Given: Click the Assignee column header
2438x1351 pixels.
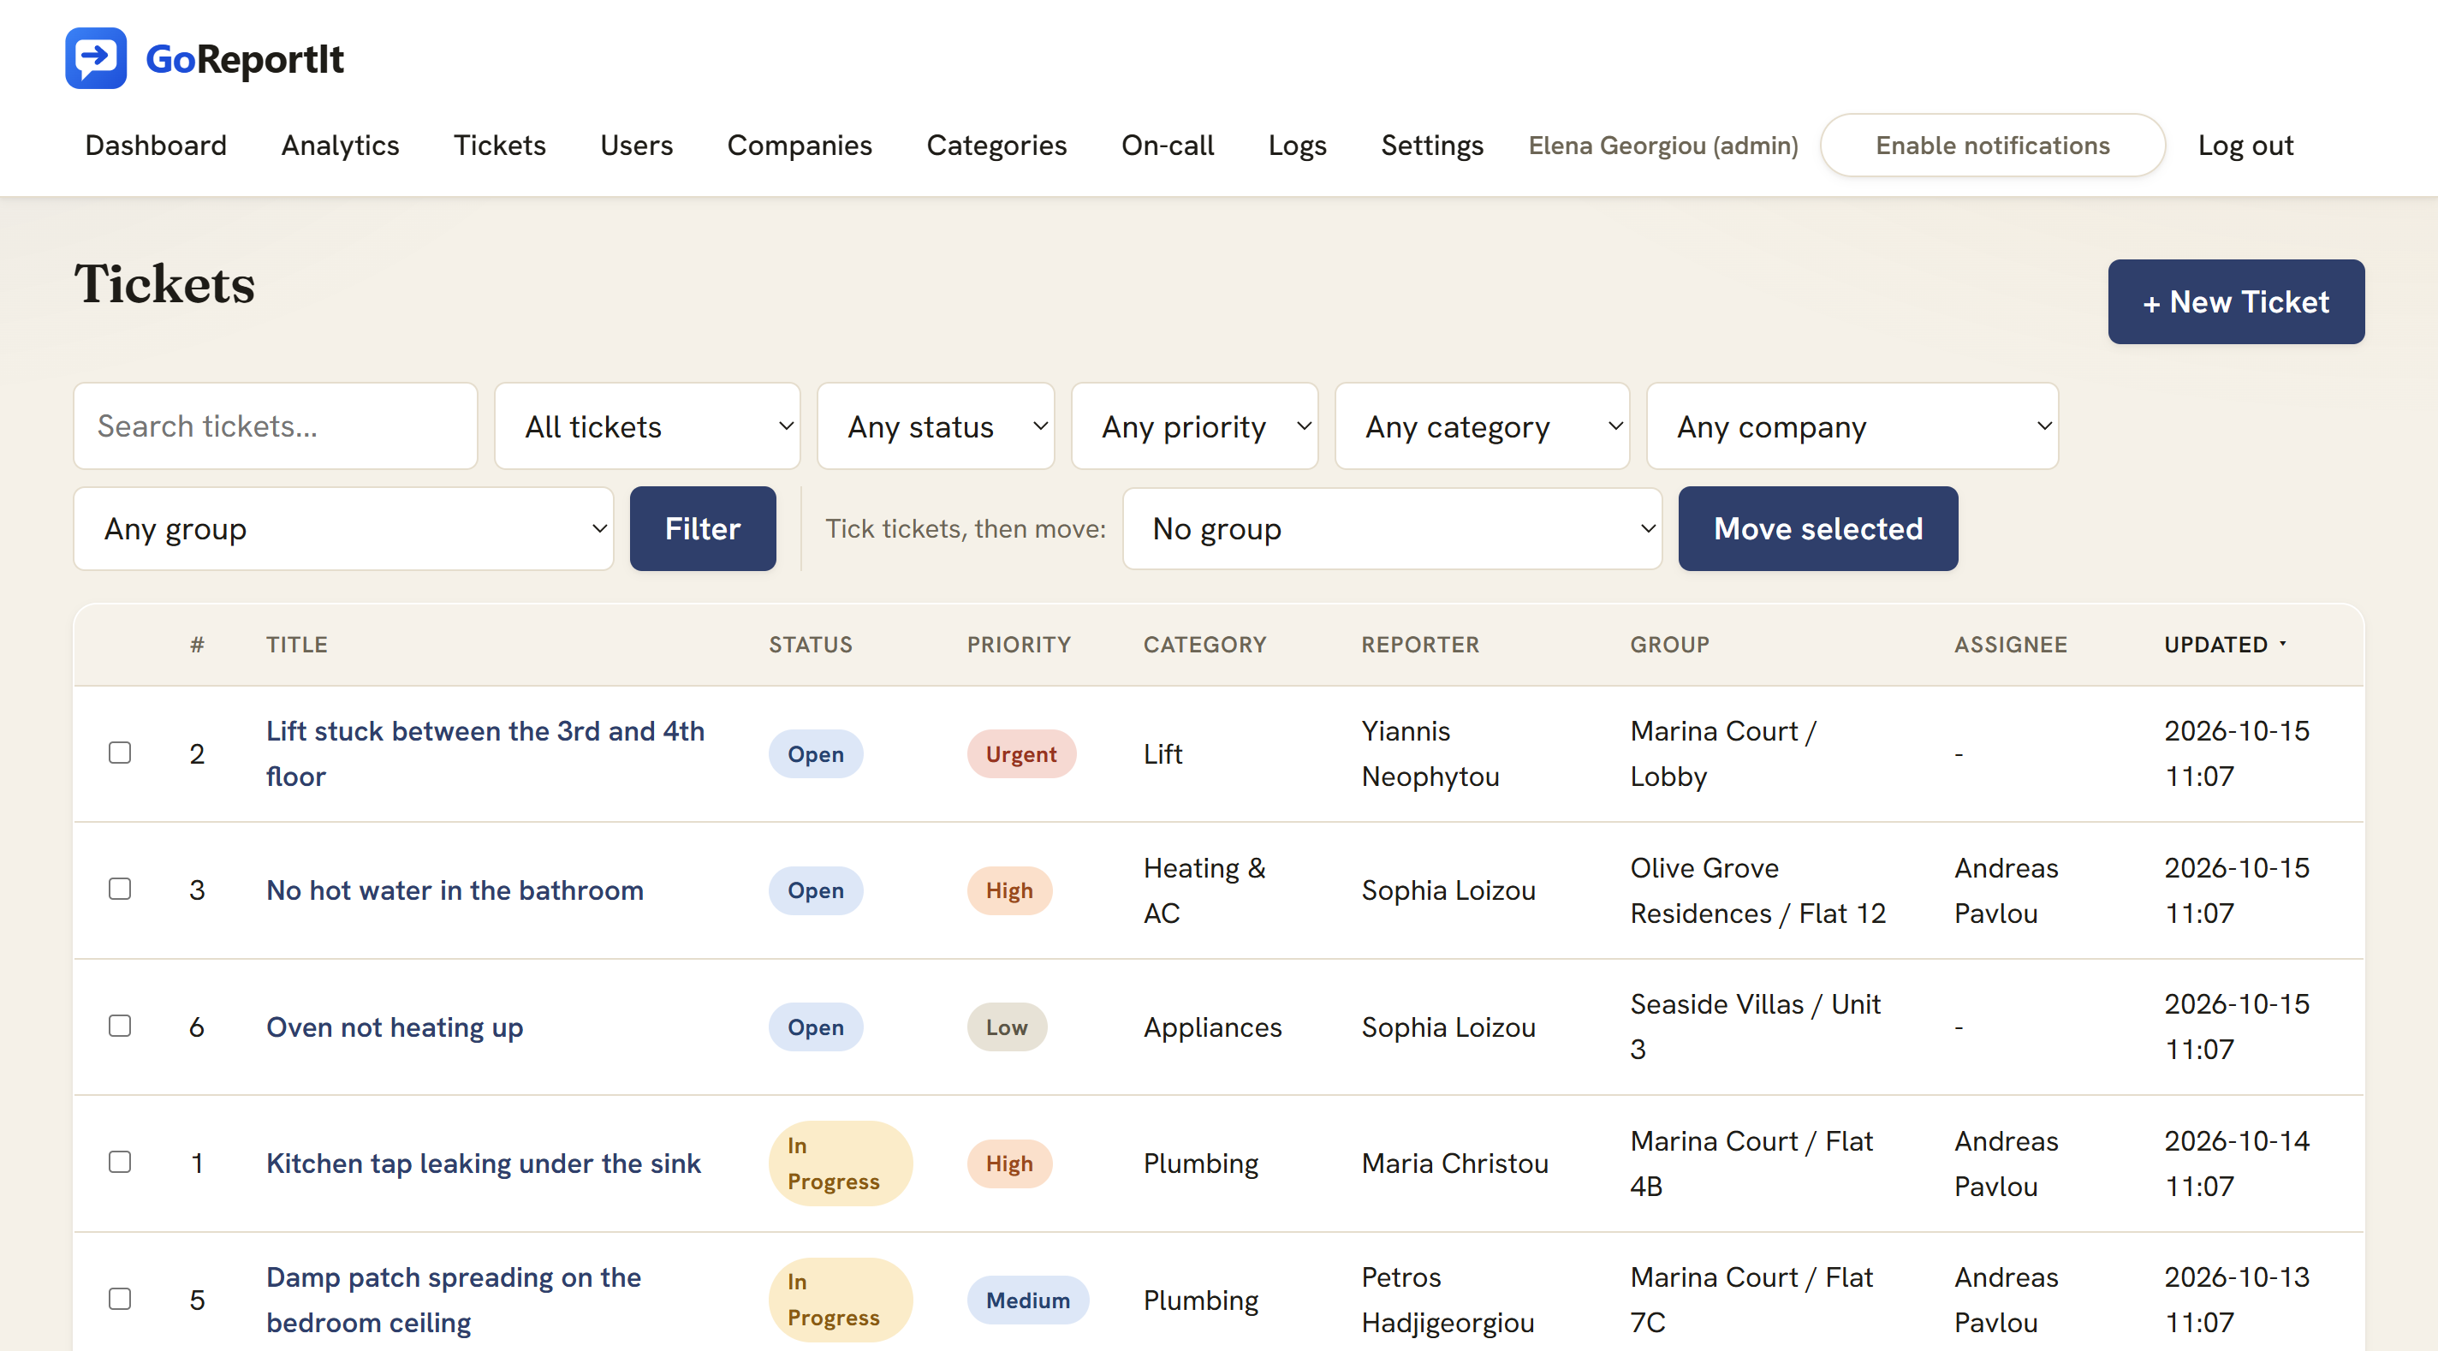Looking at the screenshot, I should click(2010, 645).
